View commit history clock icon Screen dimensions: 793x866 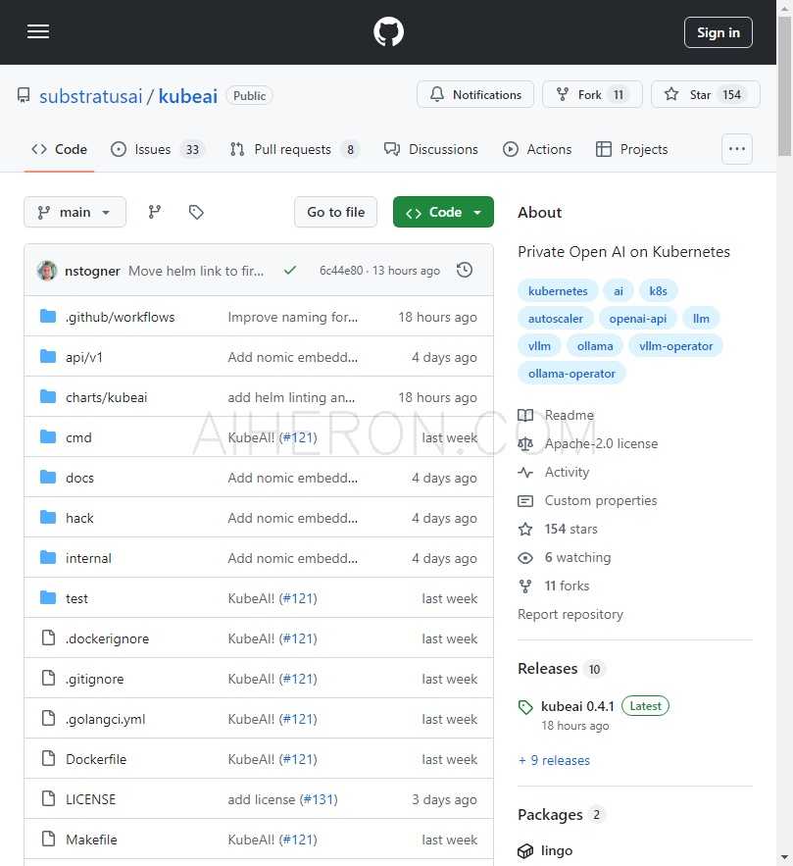465,270
